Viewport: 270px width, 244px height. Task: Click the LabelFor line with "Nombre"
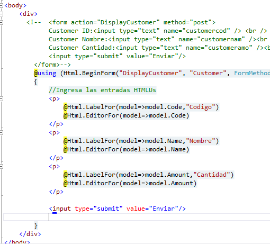coord(141,141)
